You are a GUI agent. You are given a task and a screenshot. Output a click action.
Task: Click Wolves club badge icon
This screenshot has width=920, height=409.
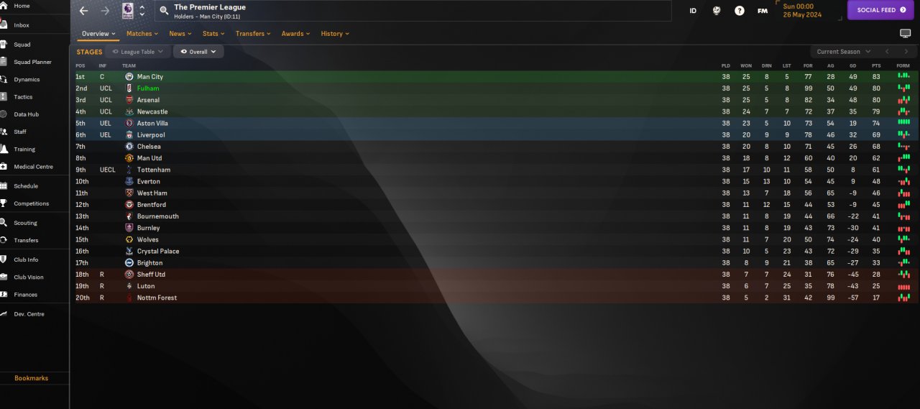tap(129, 239)
